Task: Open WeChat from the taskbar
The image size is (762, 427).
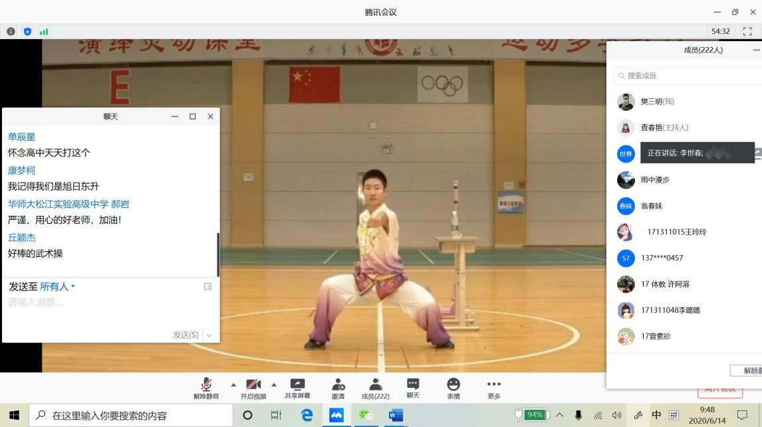Action: [x=366, y=415]
